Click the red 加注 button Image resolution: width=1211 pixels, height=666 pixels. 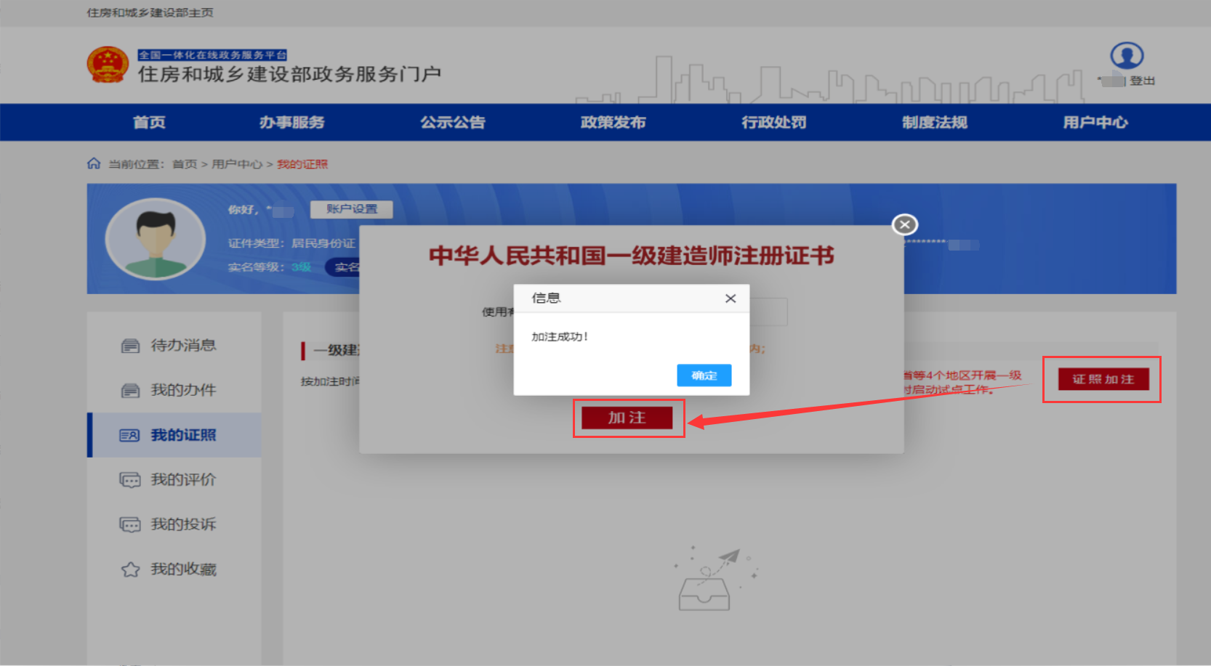[627, 418]
